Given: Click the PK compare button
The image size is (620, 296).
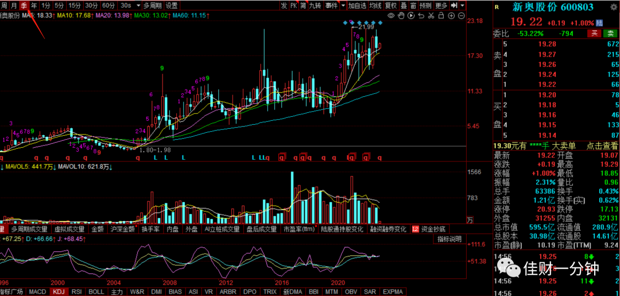Looking at the screenshot, I should coord(293,6).
